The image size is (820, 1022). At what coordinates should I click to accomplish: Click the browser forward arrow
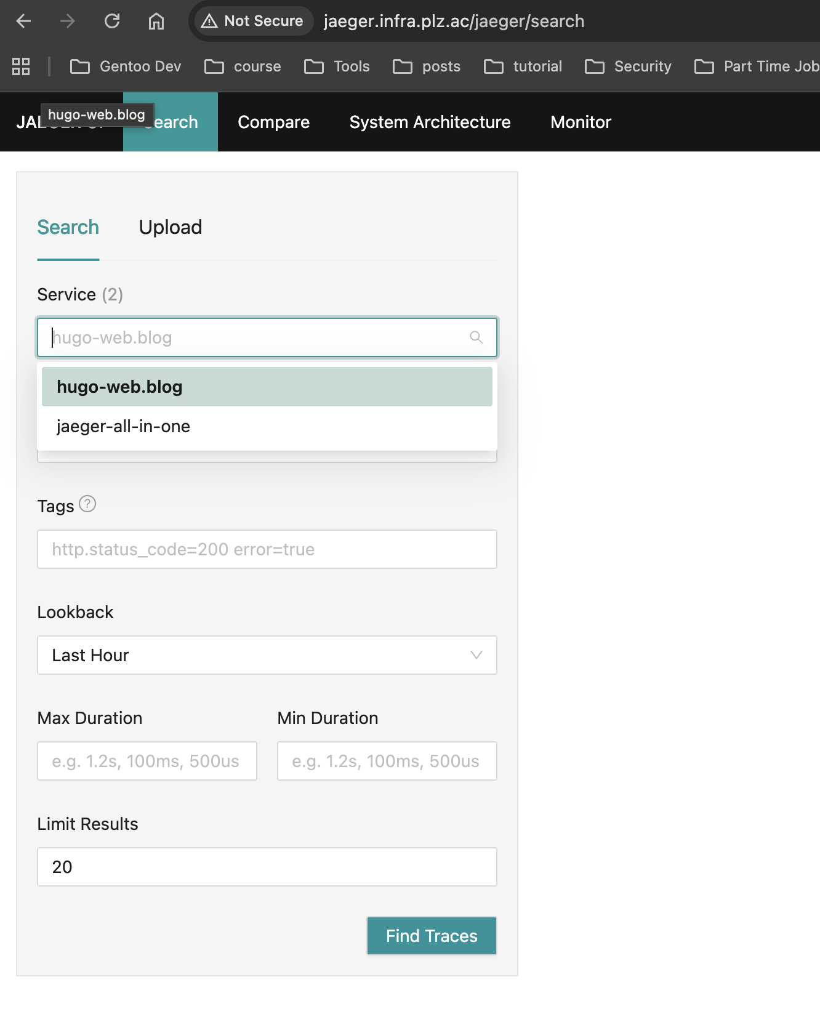click(68, 21)
